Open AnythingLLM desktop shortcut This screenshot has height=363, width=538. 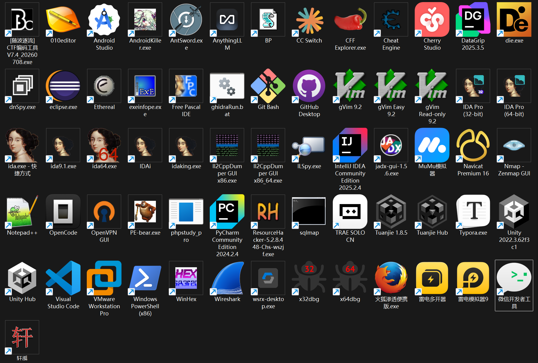[x=227, y=19]
